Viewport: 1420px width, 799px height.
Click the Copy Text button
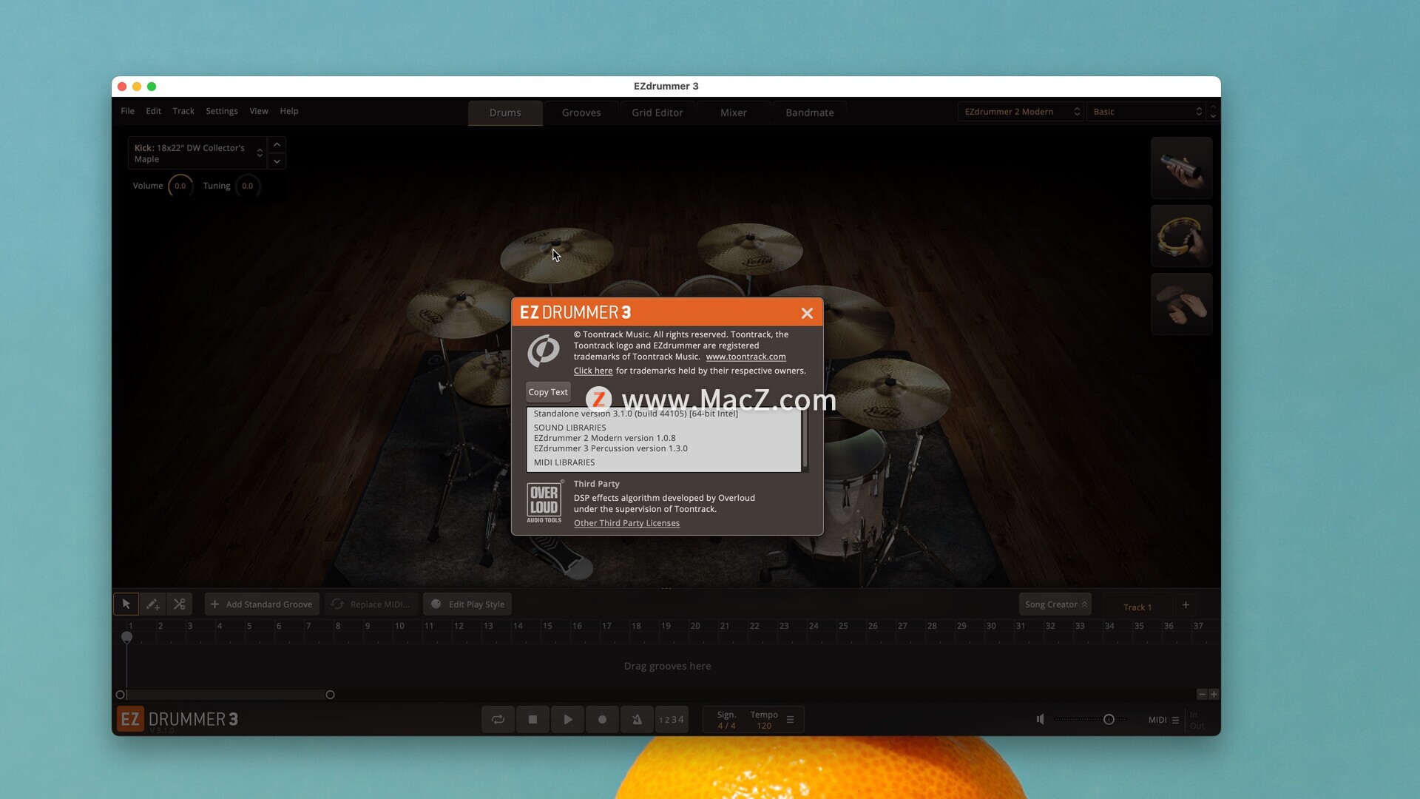pos(548,392)
